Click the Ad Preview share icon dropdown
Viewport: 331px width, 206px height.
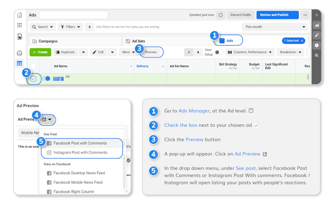(x=47, y=119)
